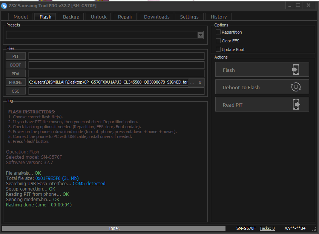Maximize the Z3X Samsung Tool window
This screenshot has width=319, height=234.
(298, 6)
